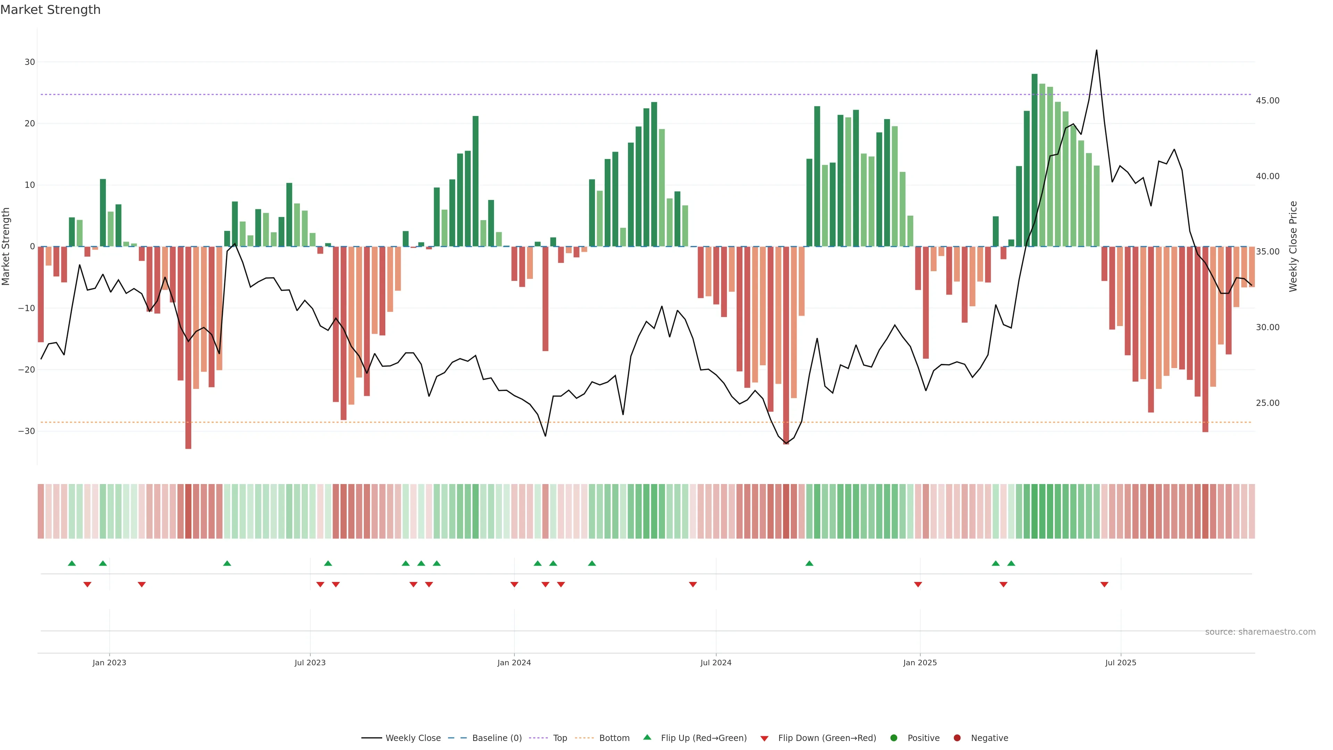Click source: sharemaestro.com text
1333x750 pixels.
click(x=1260, y=632)
